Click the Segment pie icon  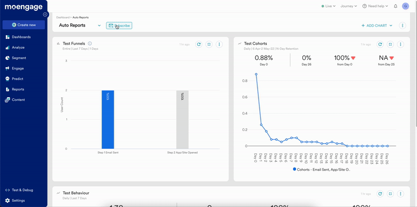7,58
